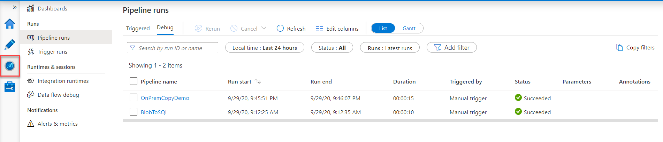Switch to Gantt view
663x142 pixels.
(409, 29)
